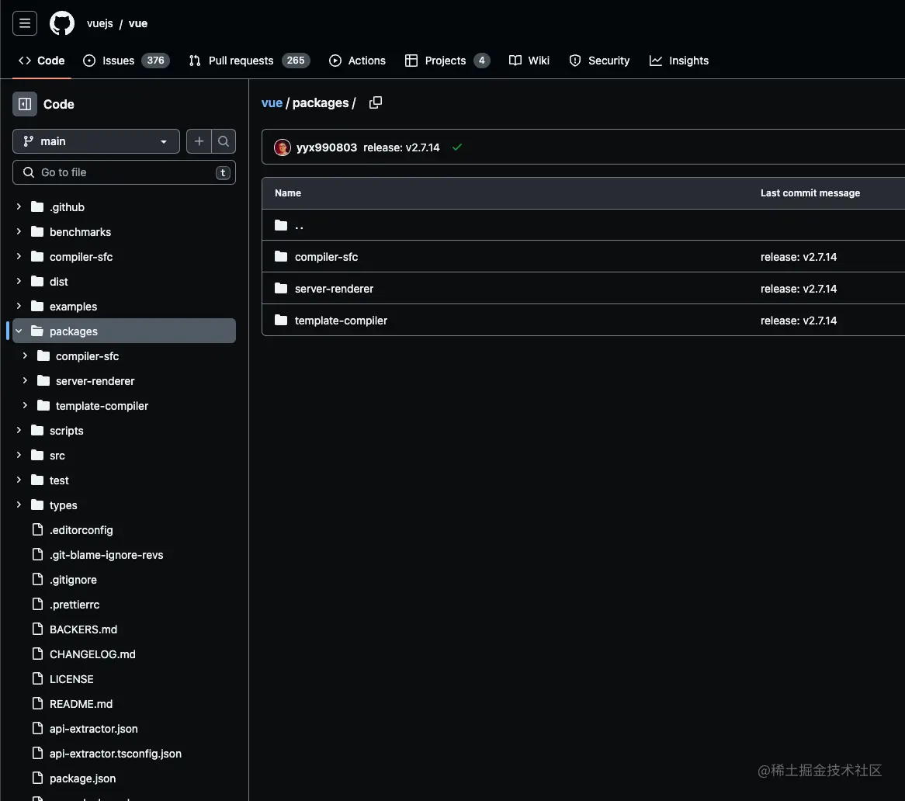Viewport: 905px width, 801px height.
Task: Click the GitHub Octocat logo
Action: (x=62, y=23)
